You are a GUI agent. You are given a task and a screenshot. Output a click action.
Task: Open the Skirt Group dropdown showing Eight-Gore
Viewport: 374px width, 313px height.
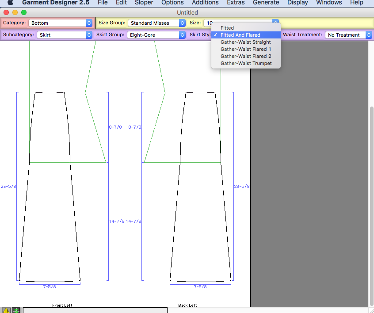(x=156, y=35)
